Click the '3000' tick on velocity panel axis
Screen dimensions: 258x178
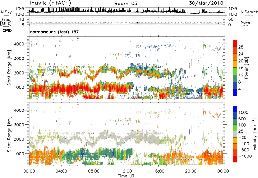tap(20, 125)
